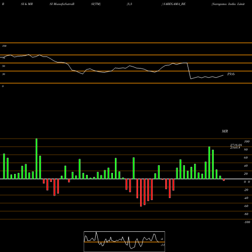
Task: Click the 40 label on MR axis
Action: (x=246, y=166)
